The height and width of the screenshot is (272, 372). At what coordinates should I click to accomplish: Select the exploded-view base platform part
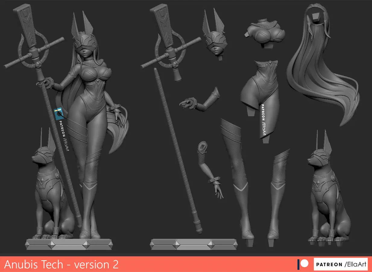(x=194, y=245)
